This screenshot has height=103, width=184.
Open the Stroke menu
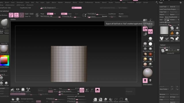(110, 3)
